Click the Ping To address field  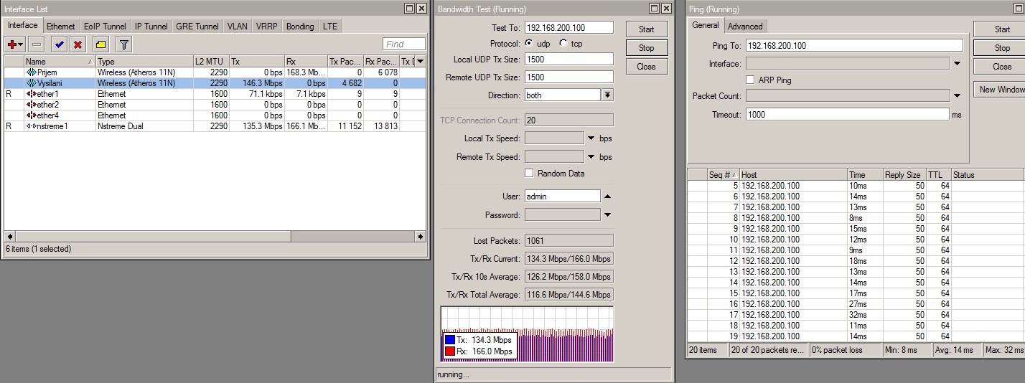coord(854,45)
